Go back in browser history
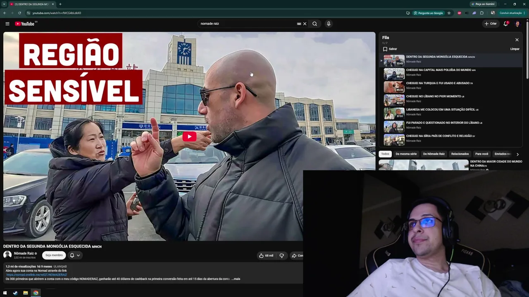The height and width of the screenshot is (297, 529). pyautogui.click(x=5, y=13)
